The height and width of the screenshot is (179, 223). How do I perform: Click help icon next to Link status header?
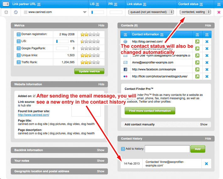click(144, 4)
